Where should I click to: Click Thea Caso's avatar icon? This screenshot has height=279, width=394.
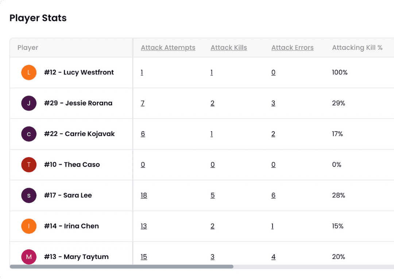pyautogui.click(x=29, y=164)
